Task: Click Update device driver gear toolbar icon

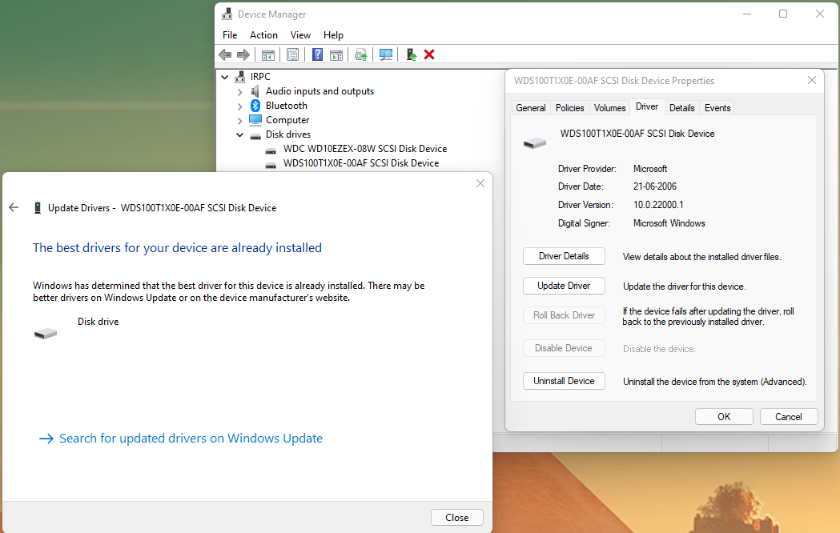Action: [361, 54]
